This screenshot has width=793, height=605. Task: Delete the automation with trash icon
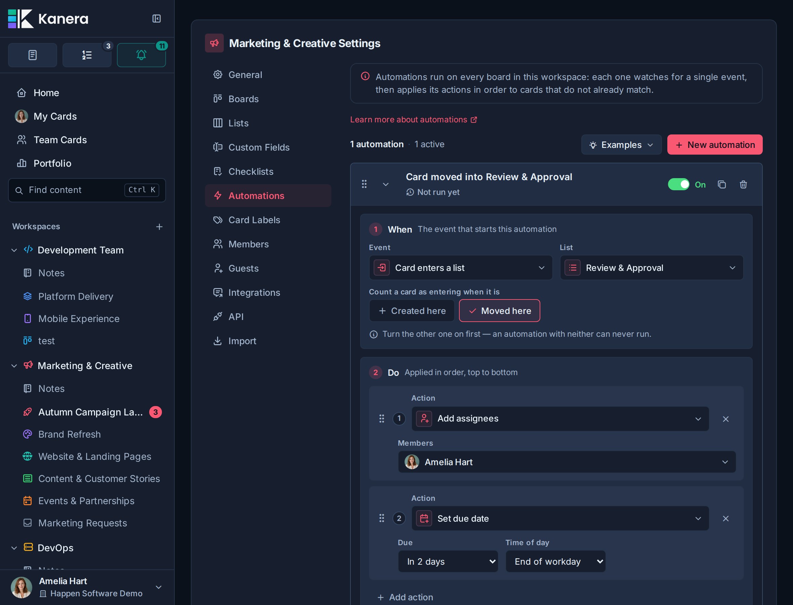743,185
